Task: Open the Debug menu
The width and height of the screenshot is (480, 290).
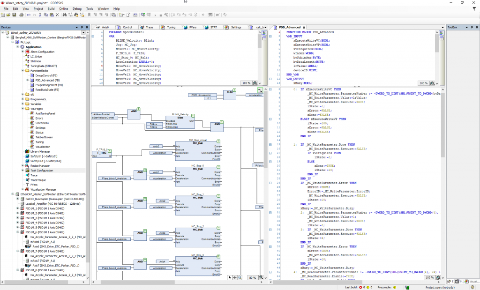Action: tap(77, 9)
